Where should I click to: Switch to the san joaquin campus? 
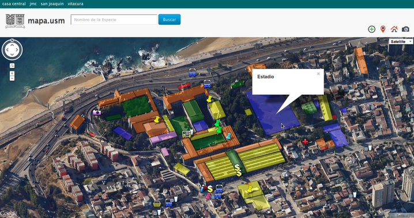click(x=52, y=3)
